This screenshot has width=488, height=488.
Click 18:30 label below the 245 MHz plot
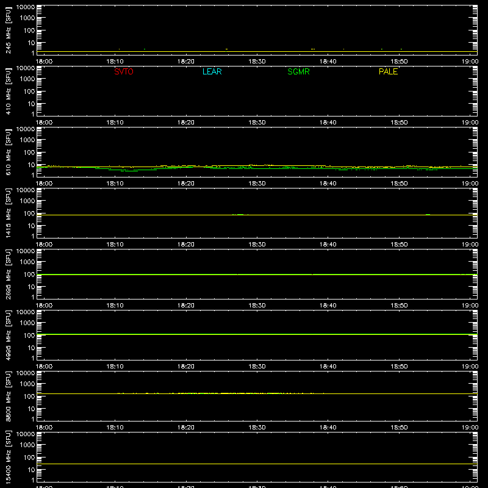[257, 62]
